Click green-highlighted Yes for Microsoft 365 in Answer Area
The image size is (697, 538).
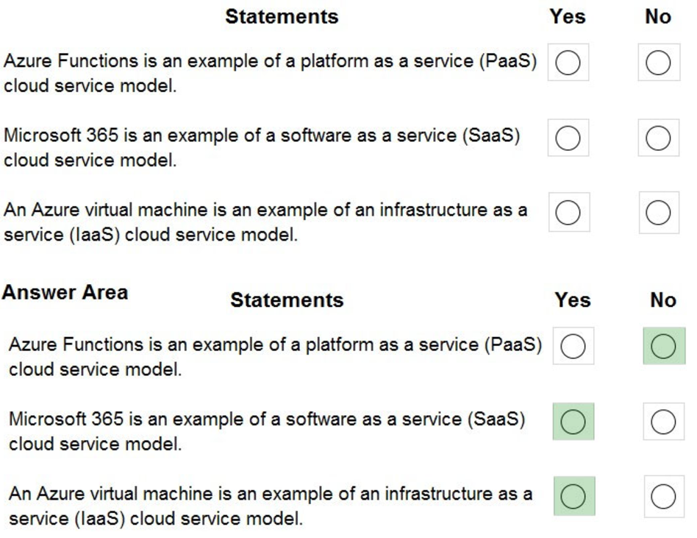[573, 422]
